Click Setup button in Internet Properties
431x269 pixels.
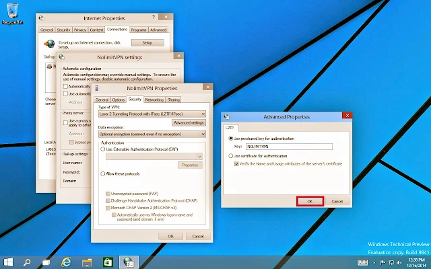(147, 43)
